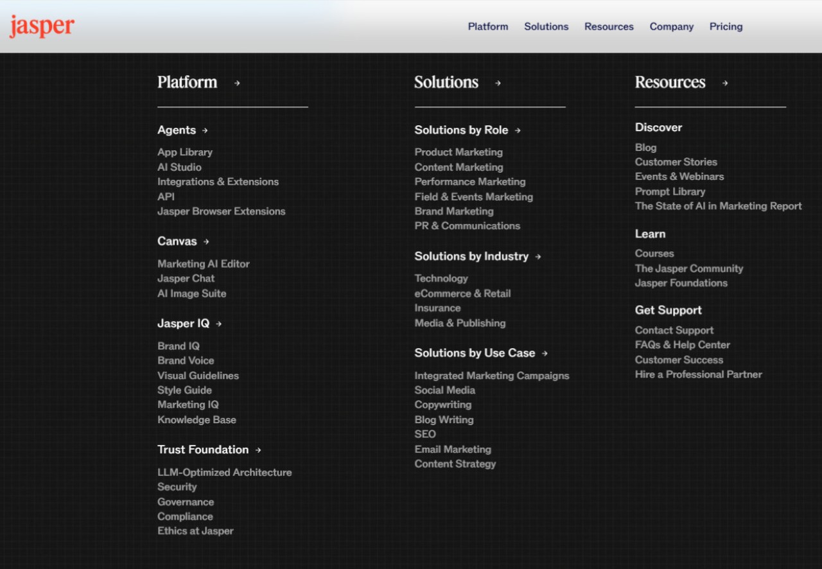Screen dimensions: 822x569
Task: Open the Platform menu in top navigation
Action: [x=487, y=26]
